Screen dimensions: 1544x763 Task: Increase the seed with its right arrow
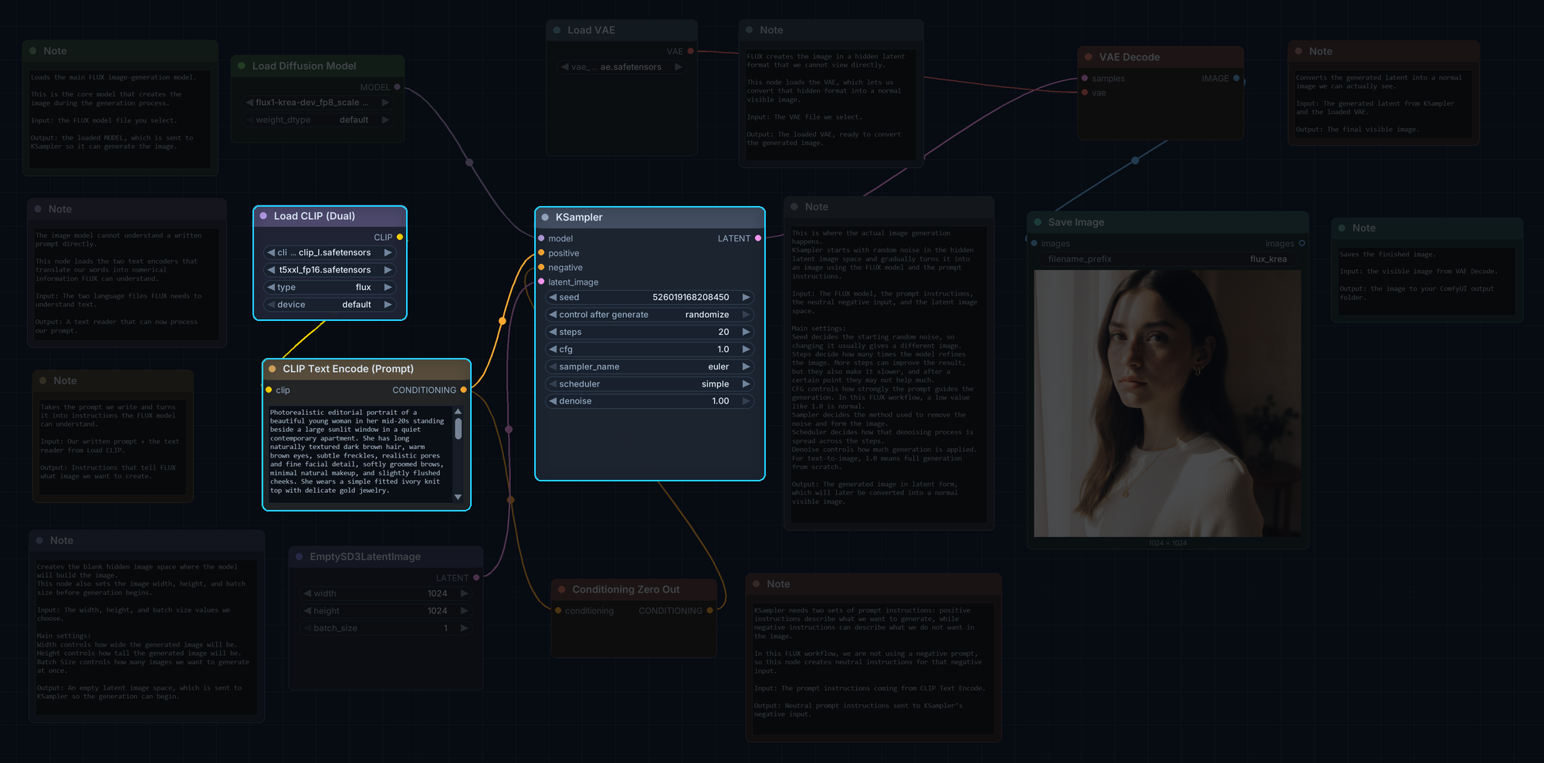[x=746, y=297]
